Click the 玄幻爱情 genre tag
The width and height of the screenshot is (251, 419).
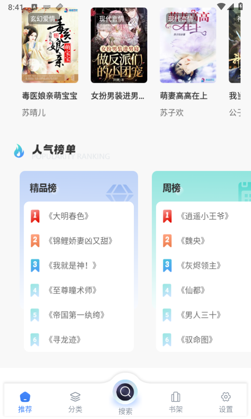click(x=43, y=19)
